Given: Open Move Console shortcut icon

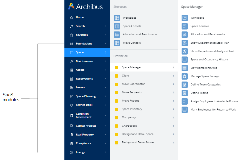Looking at the screenshot, I should pyautogui.click(x=117, y=43).
